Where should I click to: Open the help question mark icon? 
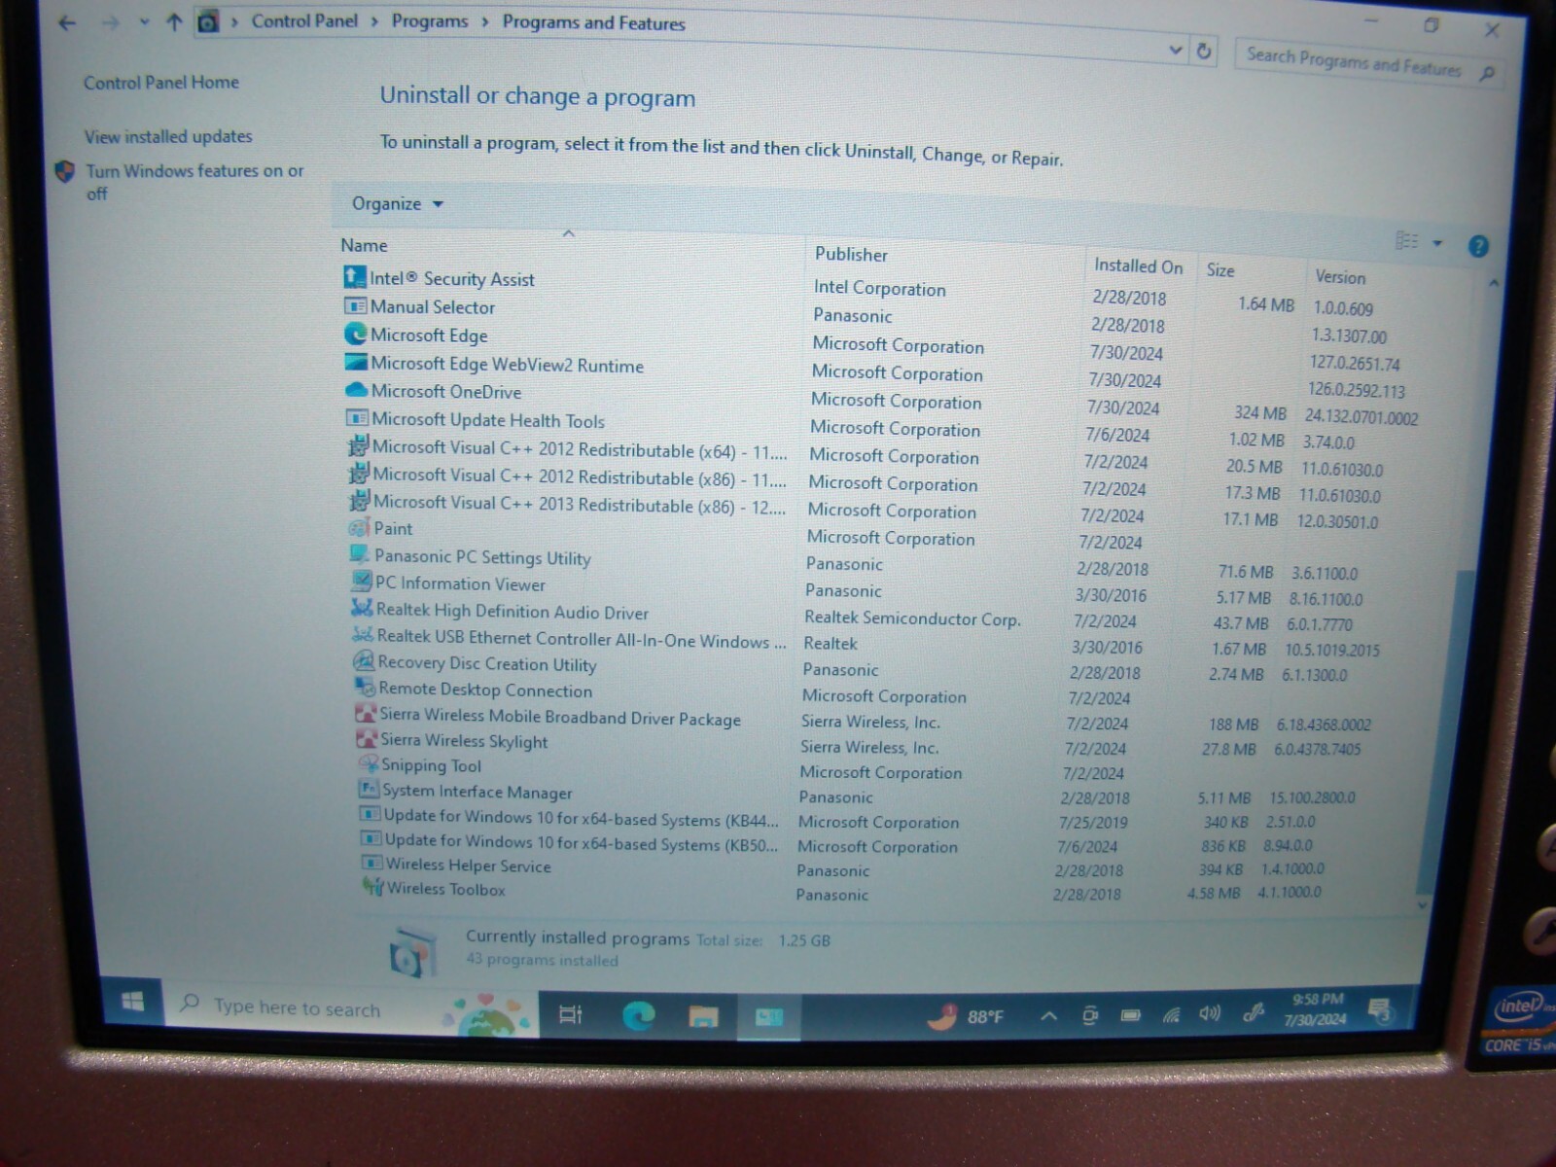tap(1478, 246)
